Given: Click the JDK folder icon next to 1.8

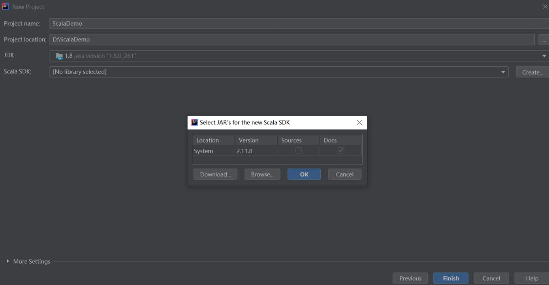Looking at the screenshot, I should tap(59, 56).
